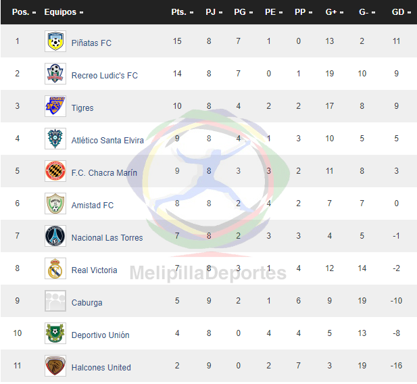Image resolution: width=417 pixels, height=384 pixels.
Task: Sort by GD column header
Action: click(401, 12)
